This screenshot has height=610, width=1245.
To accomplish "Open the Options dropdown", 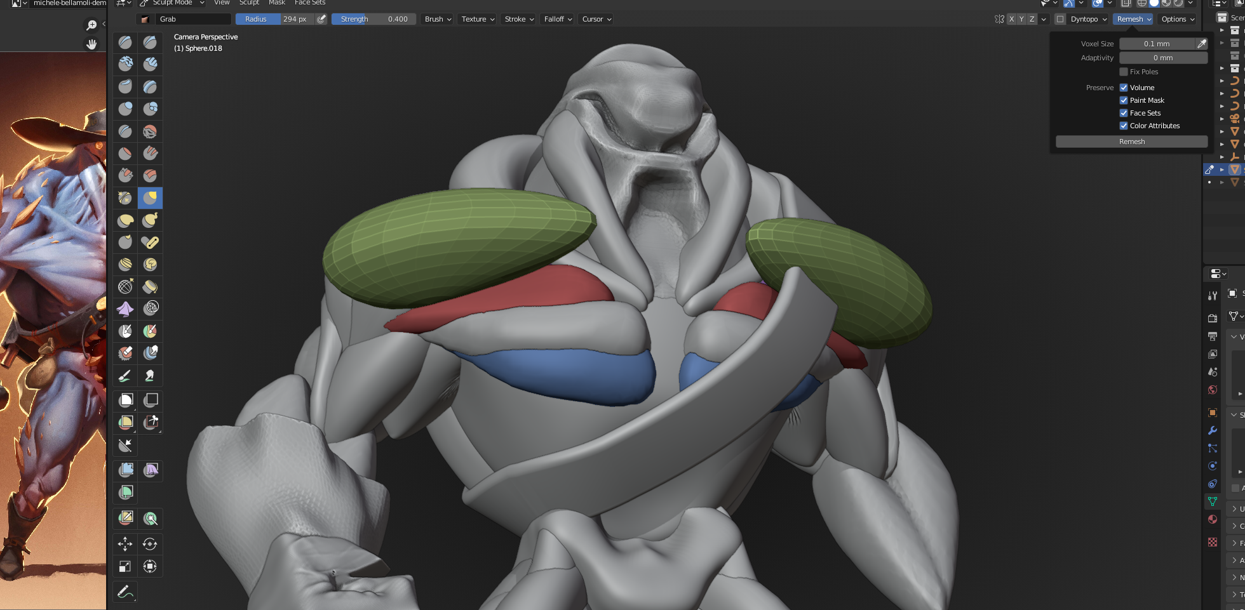I will click(x=1178, y=19).
